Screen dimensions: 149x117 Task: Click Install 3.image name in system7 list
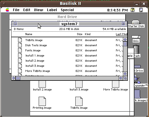(35, 66)
